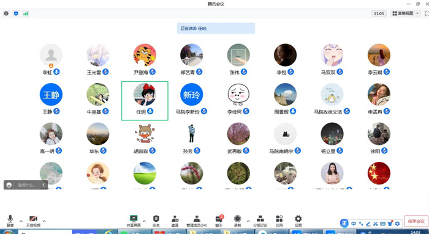The image size is (429, 234).
Task: Open the 应用 apps panel
Action: tap(279, 221)
